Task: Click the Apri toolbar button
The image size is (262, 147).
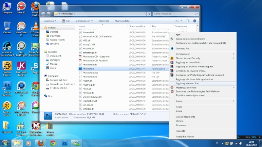Action: tap(66, 21)
